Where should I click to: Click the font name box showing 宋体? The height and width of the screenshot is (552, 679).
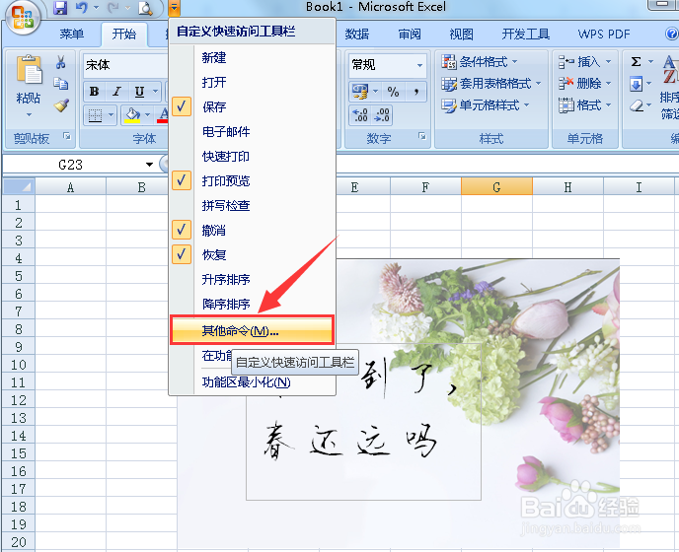[x=125, y=65]
